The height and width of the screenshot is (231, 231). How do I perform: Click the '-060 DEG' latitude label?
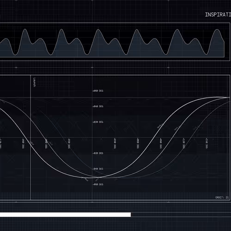[98, 184]
